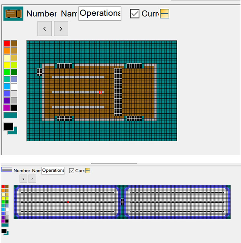Click the black foreground color box, bottom panel
Viewport: 241px width, 243px height.
4,231
